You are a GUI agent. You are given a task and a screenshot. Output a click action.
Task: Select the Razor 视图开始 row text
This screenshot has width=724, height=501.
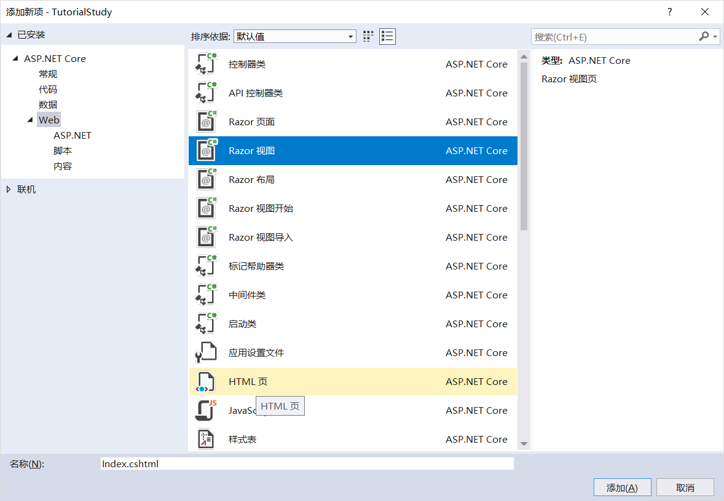[x=261, y=209]
